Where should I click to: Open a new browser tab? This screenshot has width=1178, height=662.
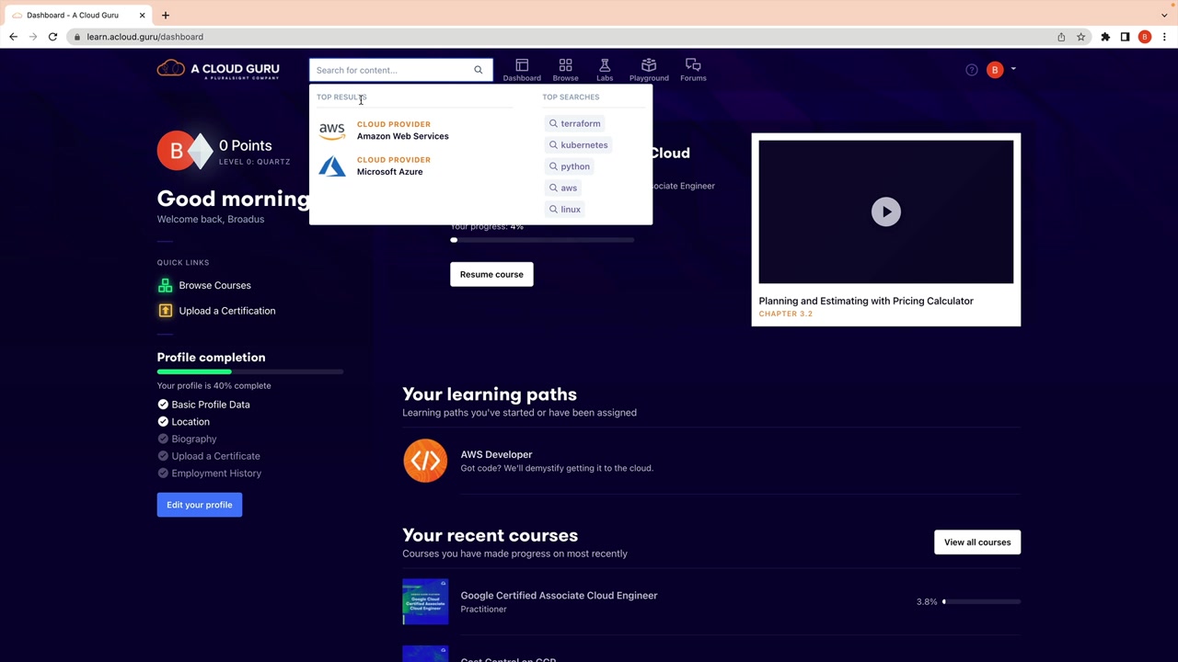[x=166, y=15]
